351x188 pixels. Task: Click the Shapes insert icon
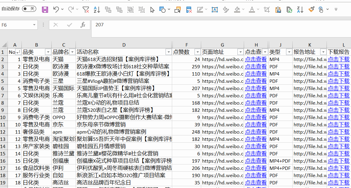pos(162,9)
